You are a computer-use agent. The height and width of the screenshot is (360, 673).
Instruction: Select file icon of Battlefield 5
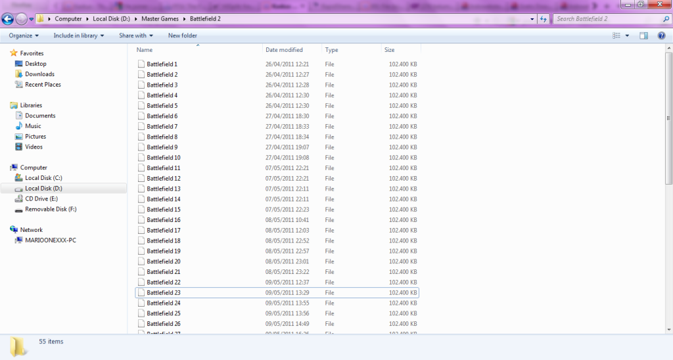(141, 106)
